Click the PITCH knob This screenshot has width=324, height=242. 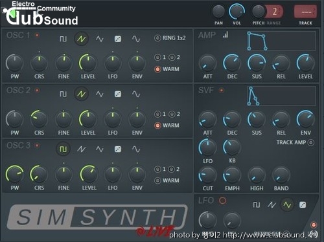259,12
